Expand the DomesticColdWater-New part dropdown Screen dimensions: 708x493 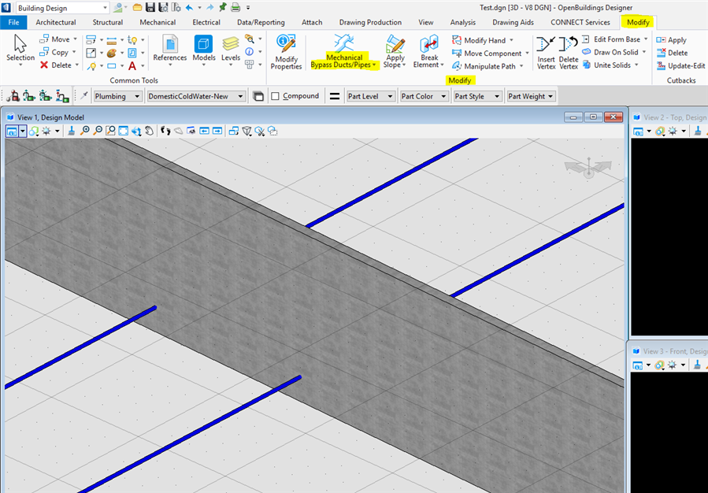196,96
